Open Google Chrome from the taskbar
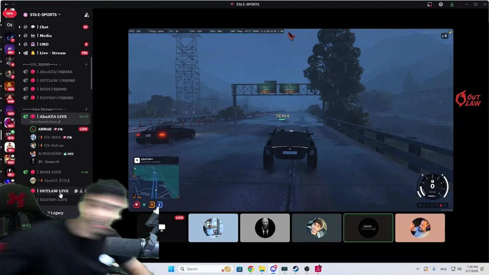 (x=251, y=269)
